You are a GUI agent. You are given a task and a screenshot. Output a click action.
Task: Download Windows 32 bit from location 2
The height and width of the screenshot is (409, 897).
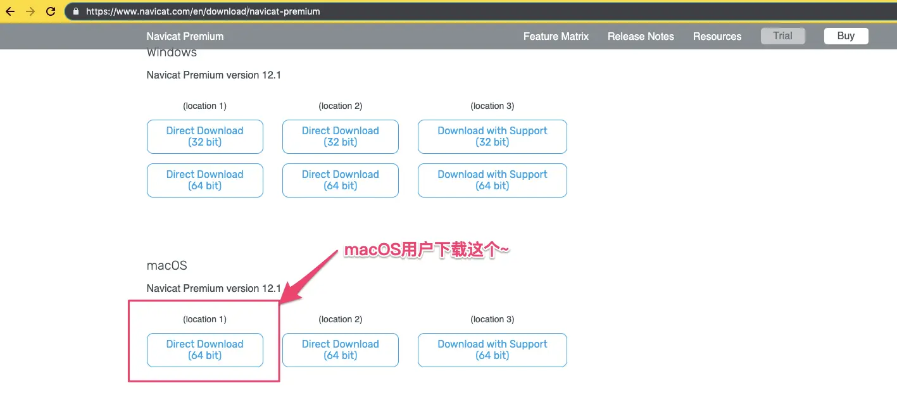[341, 137]
